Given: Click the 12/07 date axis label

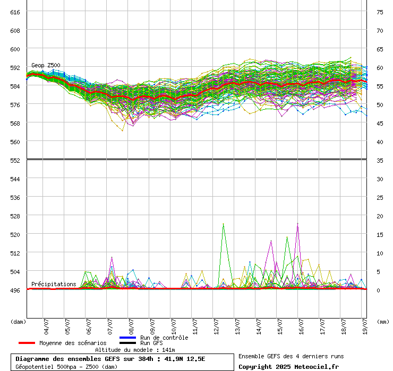Looking at the screenshot, I should tap(216, 326).
